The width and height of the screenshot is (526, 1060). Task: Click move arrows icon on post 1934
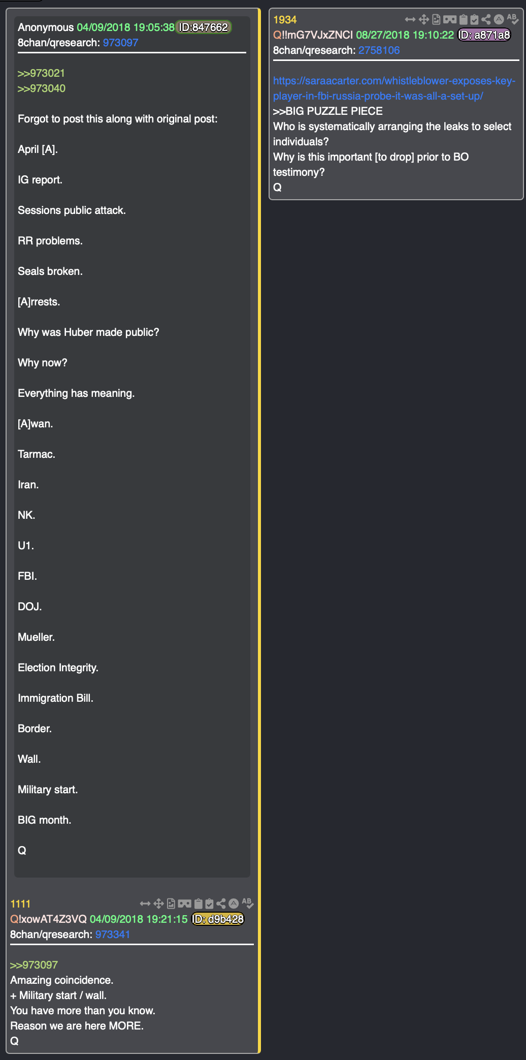click(x=423, y=20)
